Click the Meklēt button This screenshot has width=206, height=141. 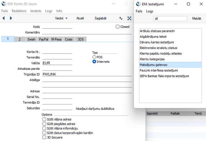(x=196, y=19)
